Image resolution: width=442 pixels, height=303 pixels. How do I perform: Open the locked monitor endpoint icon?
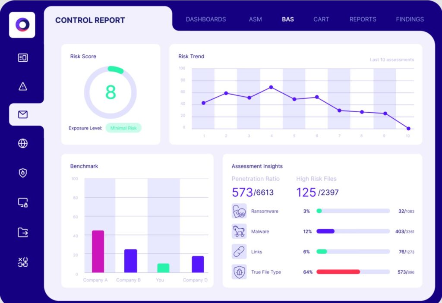23,203
